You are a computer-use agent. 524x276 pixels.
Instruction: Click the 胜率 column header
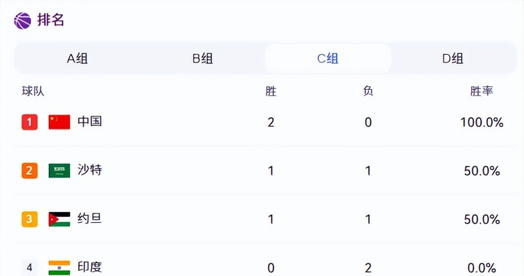(481, 91)
